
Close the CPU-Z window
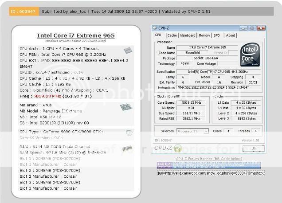(x=261, y=28)
